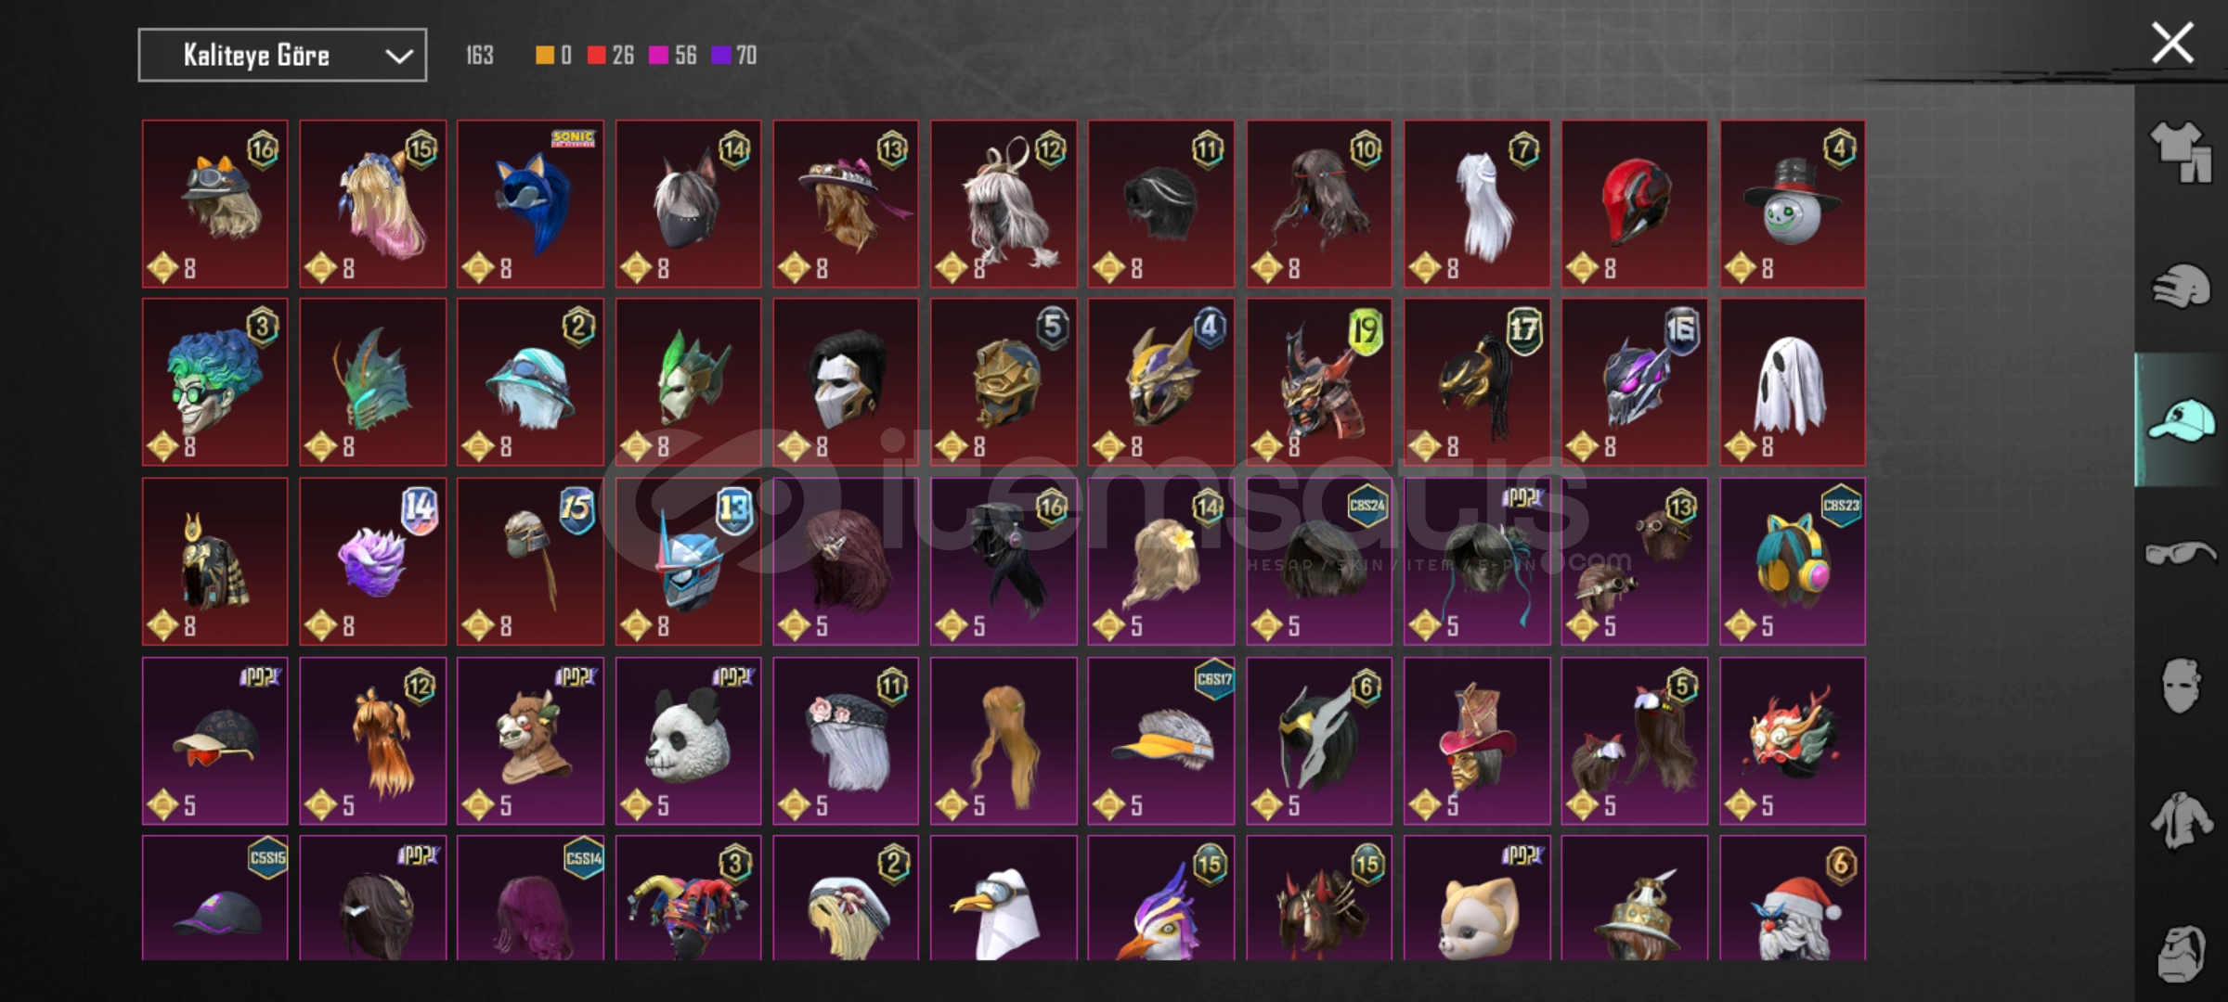Image resolution: width=2228 pixels, height=1002 pixels.
Task: Select the Santa hat headgear item
Action: coord(1792,898)
